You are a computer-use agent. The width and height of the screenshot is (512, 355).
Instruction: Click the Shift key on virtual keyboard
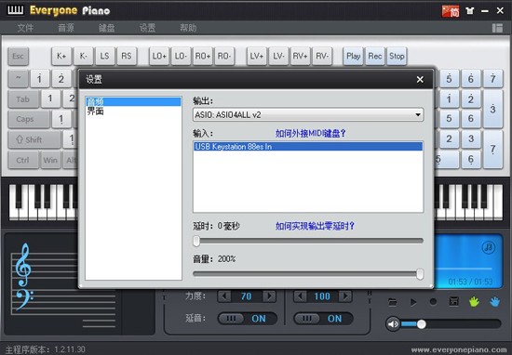[34, 139]
